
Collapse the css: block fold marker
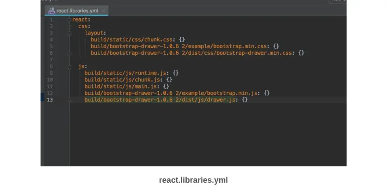coord(69,27)
